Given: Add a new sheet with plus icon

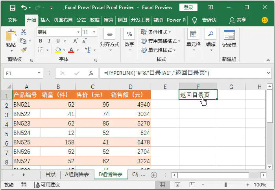Looking at the screenshot, I should point(154,175).
